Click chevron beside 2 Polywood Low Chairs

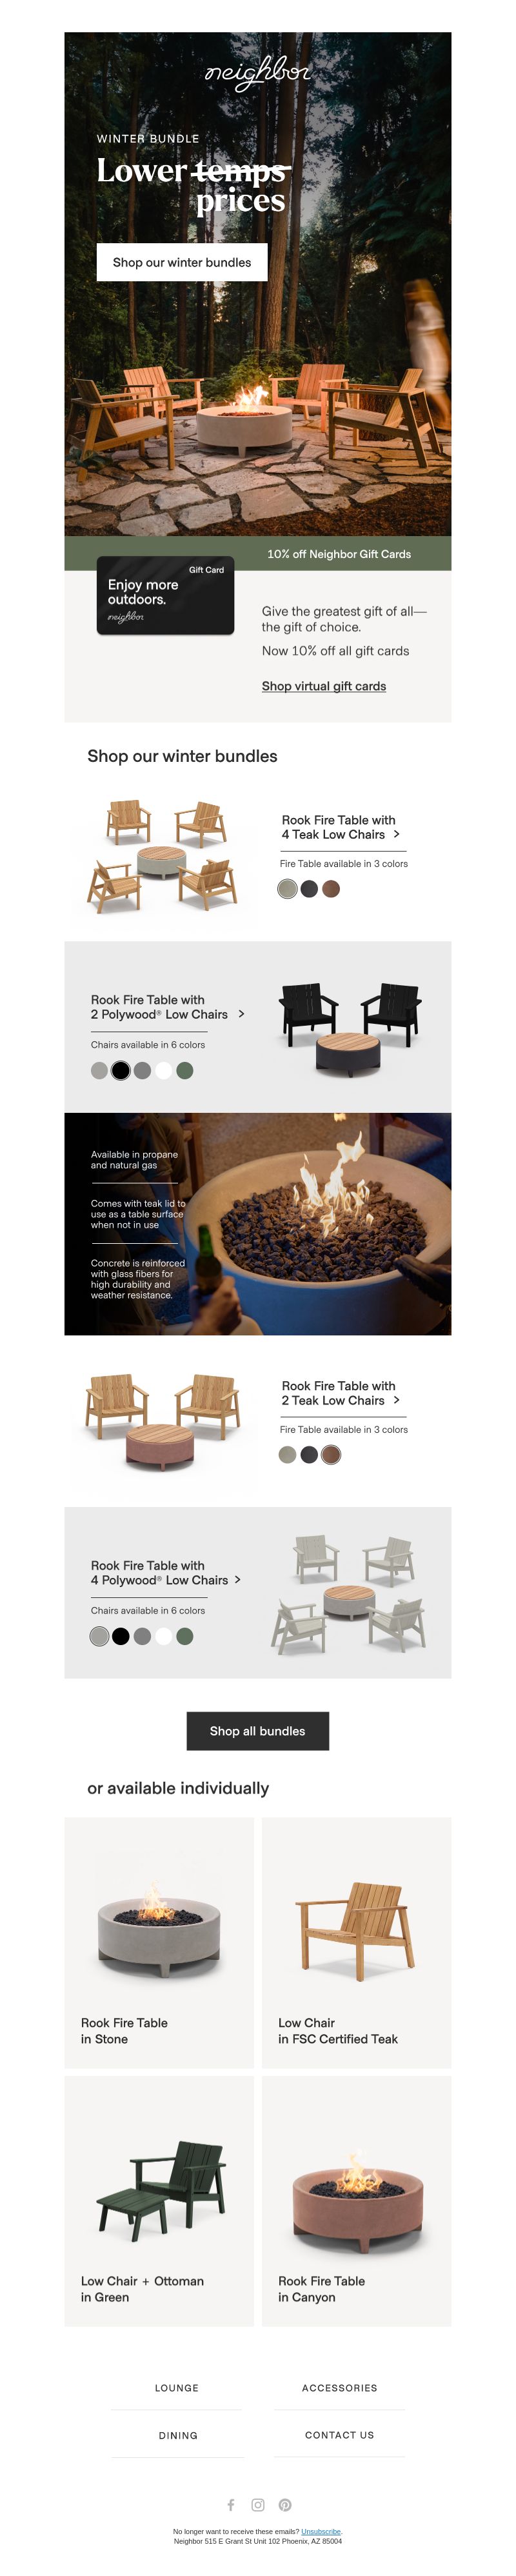point(241,1014)
